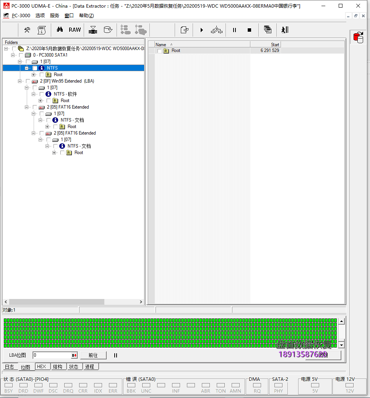Screen dimensions: 370x398
Task: Click the pause icon beside 前往 button
Action: pos(115,355)
